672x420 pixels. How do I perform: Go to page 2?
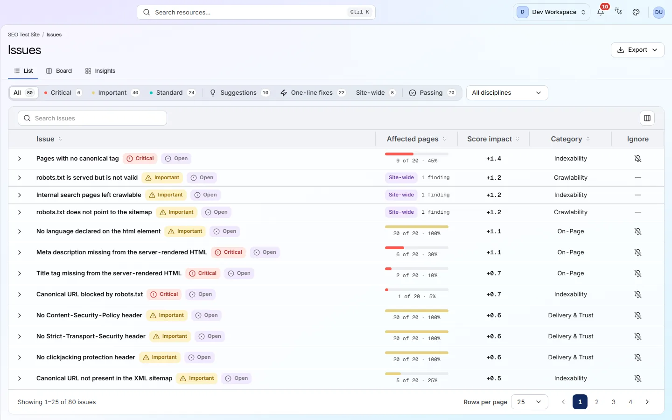[597, 402]
